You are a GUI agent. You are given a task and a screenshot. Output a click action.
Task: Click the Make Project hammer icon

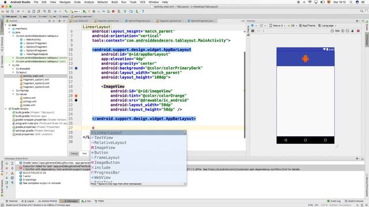tap(66, 11)
